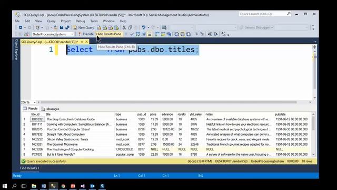The width and height of the screenshot is (337, 190).
Task: Navigate backward with the blue arrow
Action: (21, 27)
